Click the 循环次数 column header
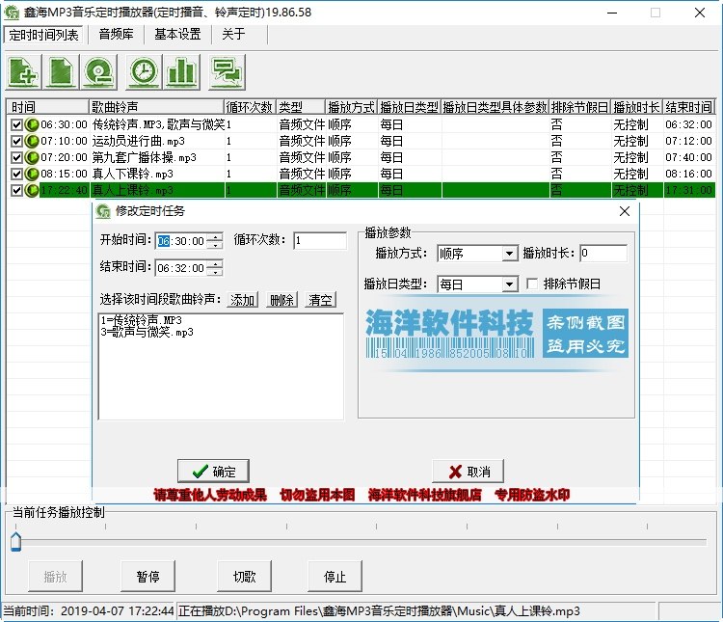723x622 pixels. pyautogui.click(x=250, y=107)
